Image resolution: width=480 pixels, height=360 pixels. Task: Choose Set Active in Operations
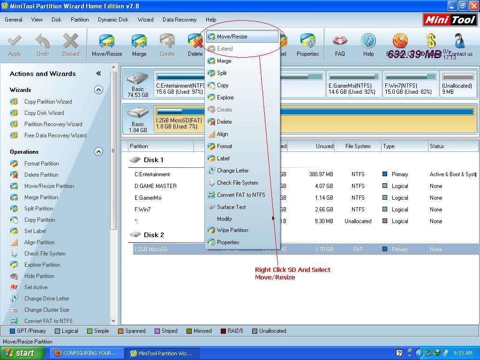point(36,287)
